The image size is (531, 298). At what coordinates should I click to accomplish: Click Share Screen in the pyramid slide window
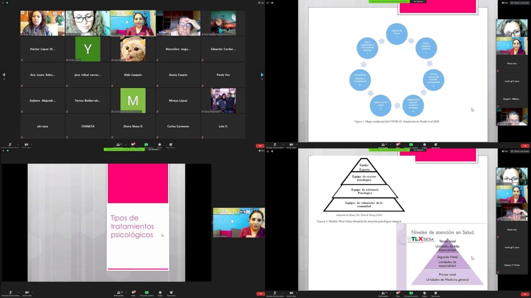click(411, 293)
